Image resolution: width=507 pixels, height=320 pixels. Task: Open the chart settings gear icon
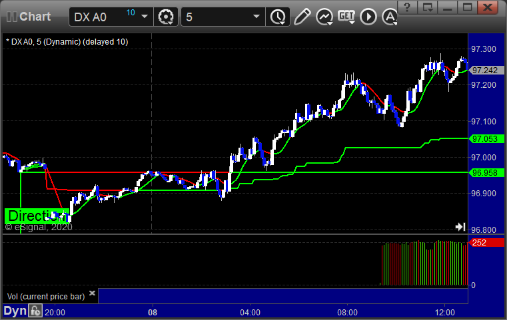pos(166,17)
